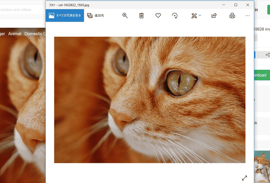Open the edit and create tools icon
Image resolution: width=270 pixels, height=183 pixels.
(x=194, y=16)
